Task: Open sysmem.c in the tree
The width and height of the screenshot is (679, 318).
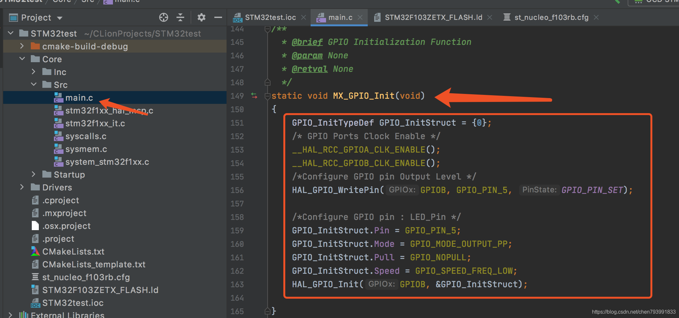Action: click(x=86, y=149)
